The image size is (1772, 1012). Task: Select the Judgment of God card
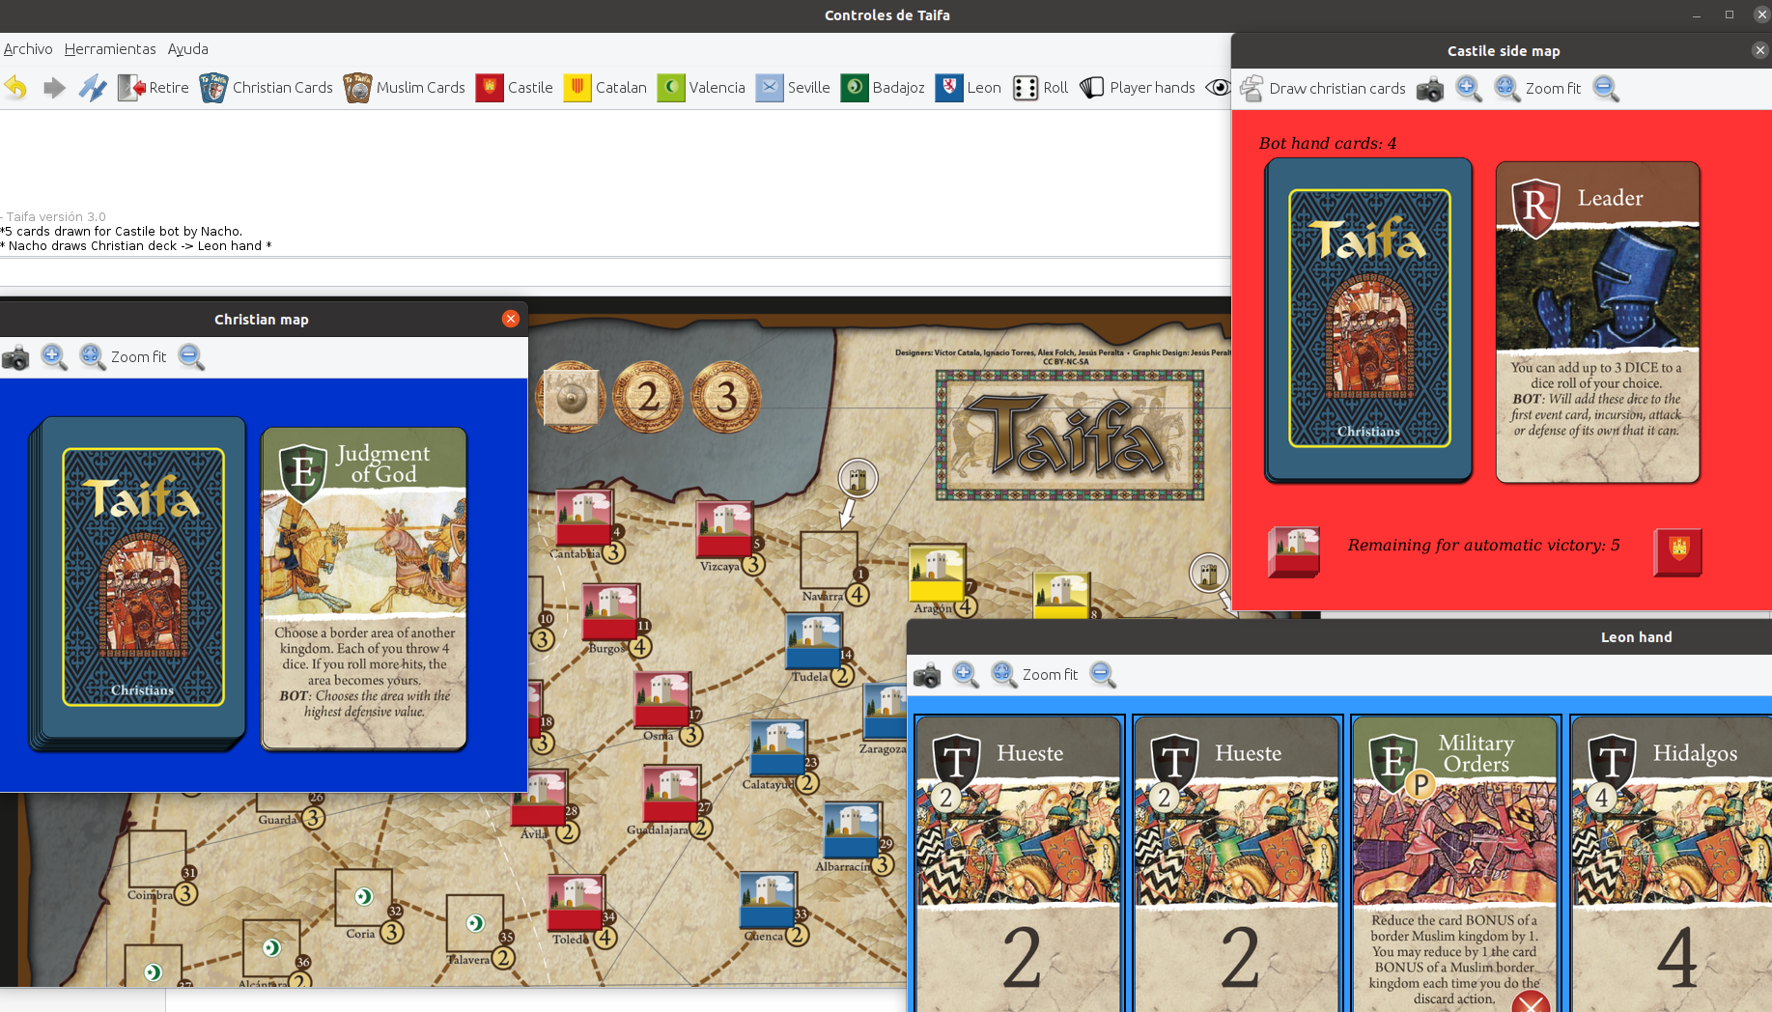[364, 588]
